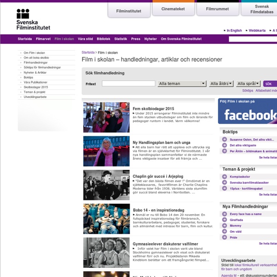Click the Svenska Filminstitutet logo
The height and width of the screenshot is (277, 277).
point(33,19)
